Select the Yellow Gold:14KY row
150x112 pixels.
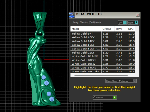(103, 41)
